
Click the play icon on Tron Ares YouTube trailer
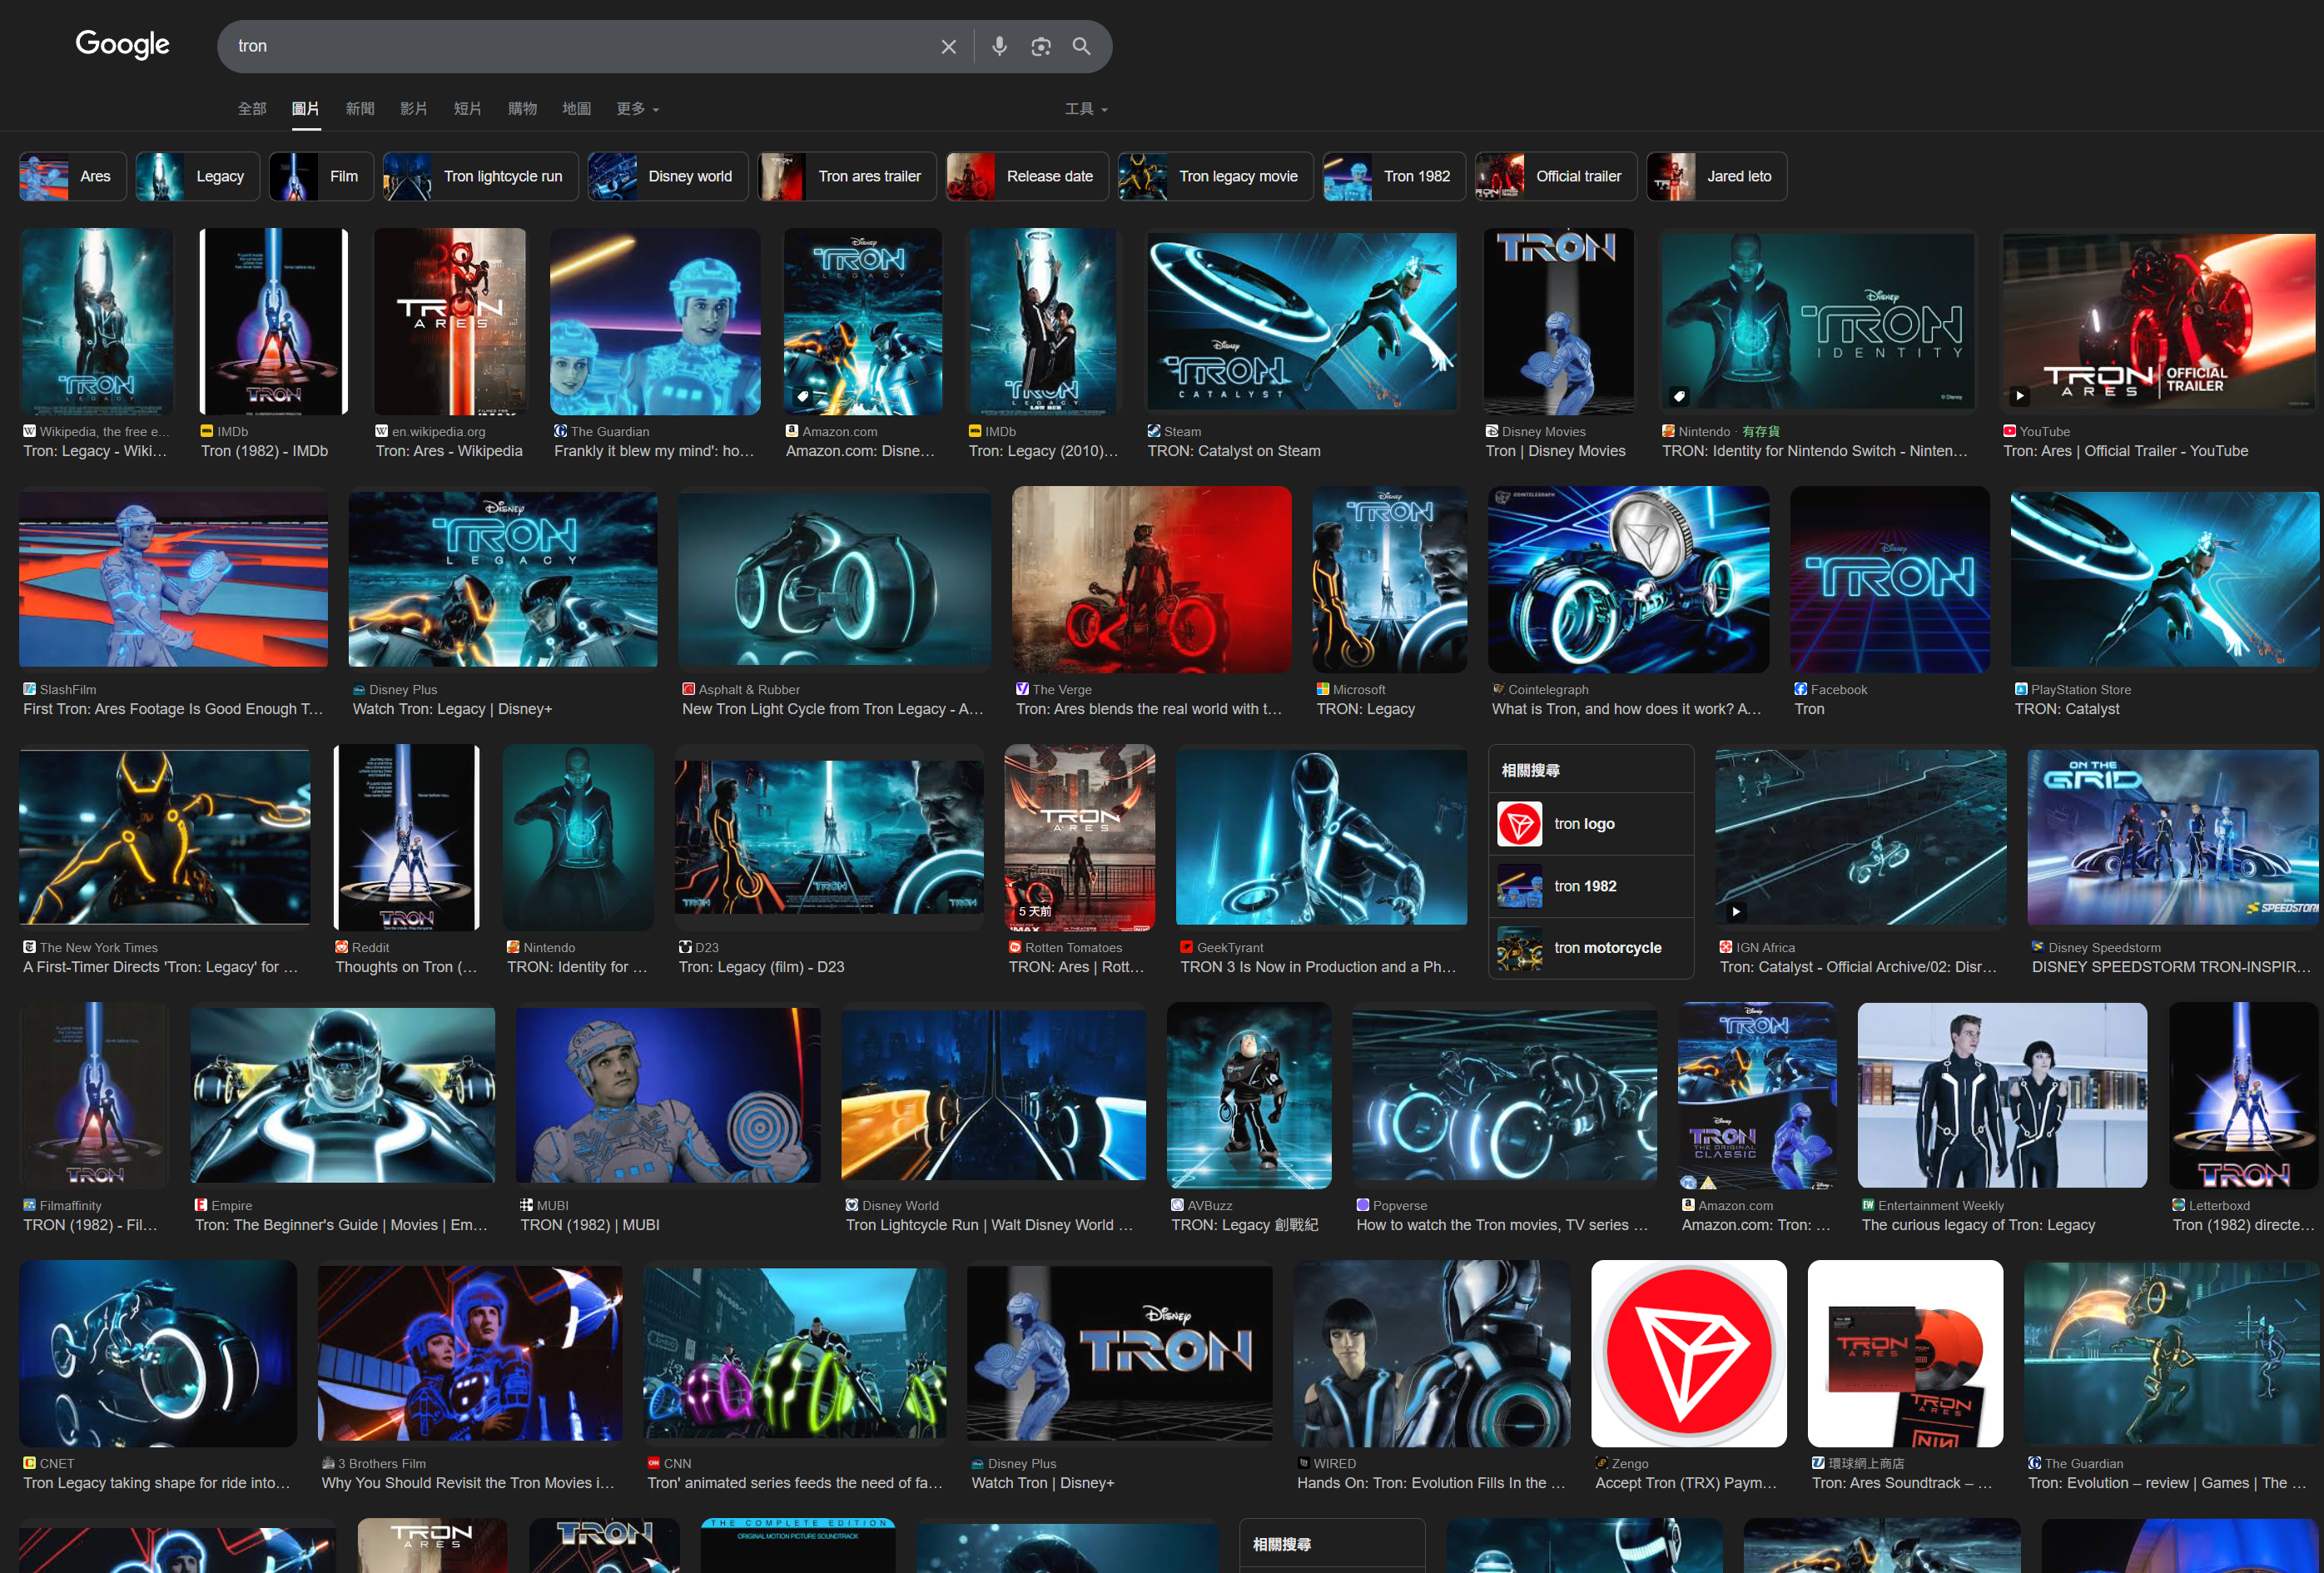pos(2019,396)
